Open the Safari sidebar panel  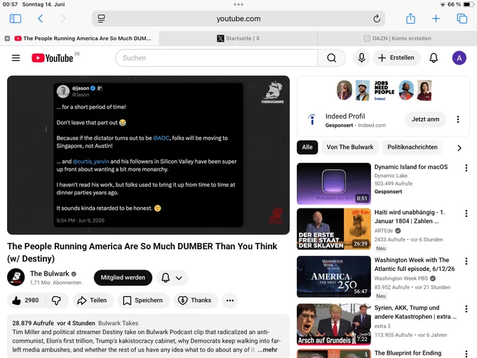[x=15, y=18]
